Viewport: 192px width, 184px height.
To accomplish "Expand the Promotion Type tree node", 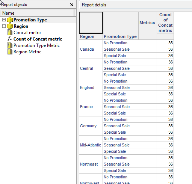I will [4, 20].
